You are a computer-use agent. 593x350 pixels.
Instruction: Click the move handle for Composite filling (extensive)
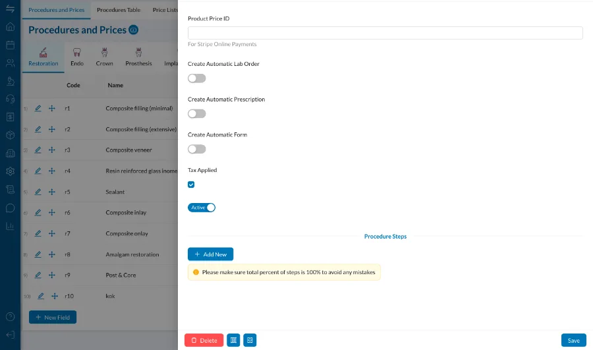(52, 129)
